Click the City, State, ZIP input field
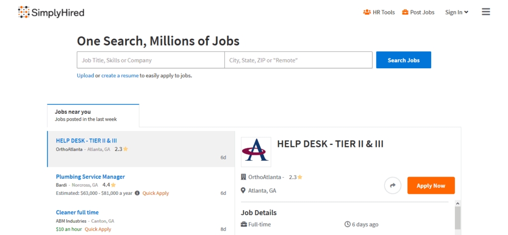 (x=298, y=60)
